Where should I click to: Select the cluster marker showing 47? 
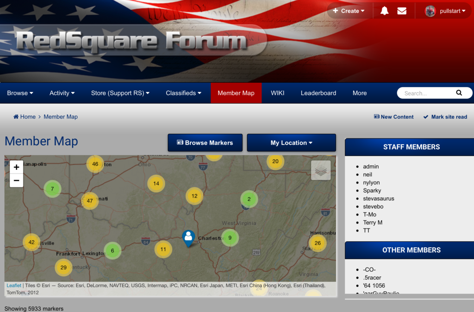[x=90, y=201]
